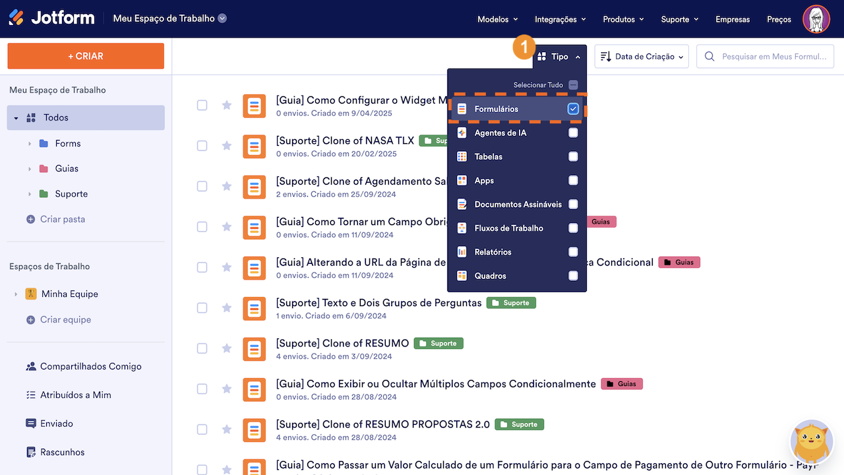Star the Clone of RESUMO form
This screenshot has height=475, width=844.
coord(227,348)
